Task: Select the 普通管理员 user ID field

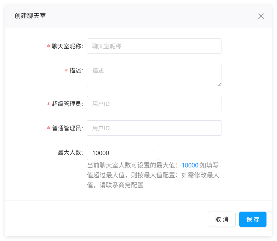Action: [154, 128]
